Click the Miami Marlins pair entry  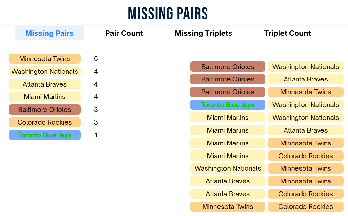pos(45,97)
